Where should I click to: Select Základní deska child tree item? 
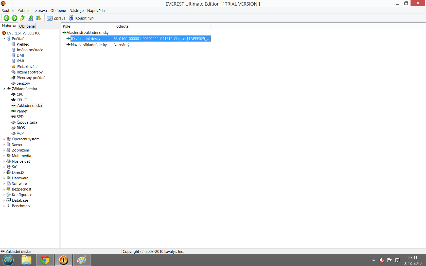[x=29, y=106]
